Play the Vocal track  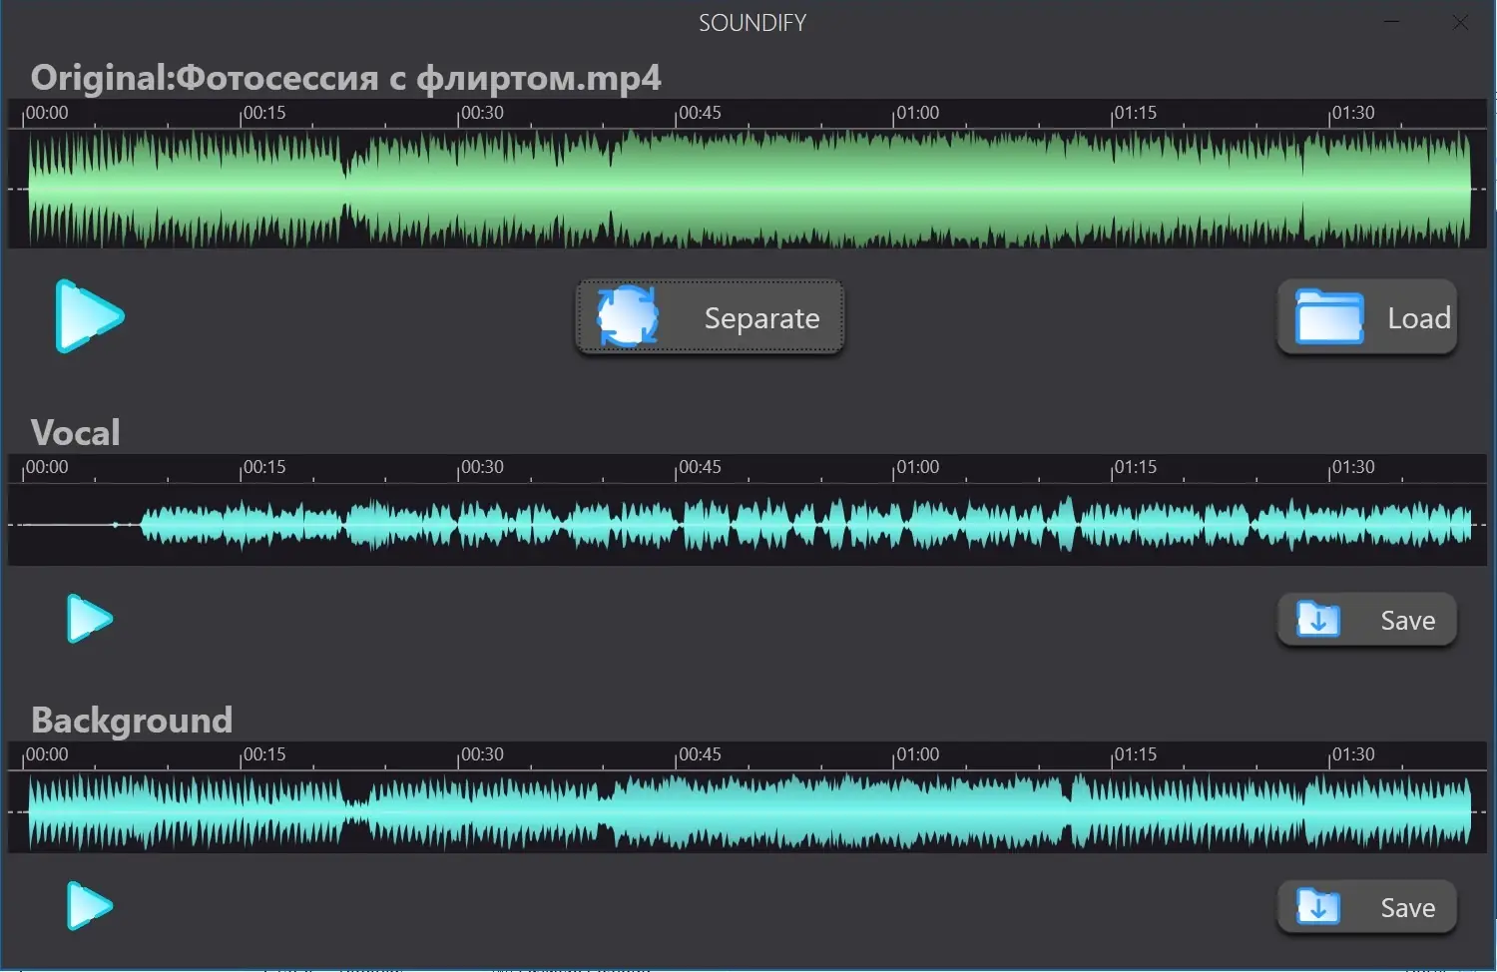(90, 619)
